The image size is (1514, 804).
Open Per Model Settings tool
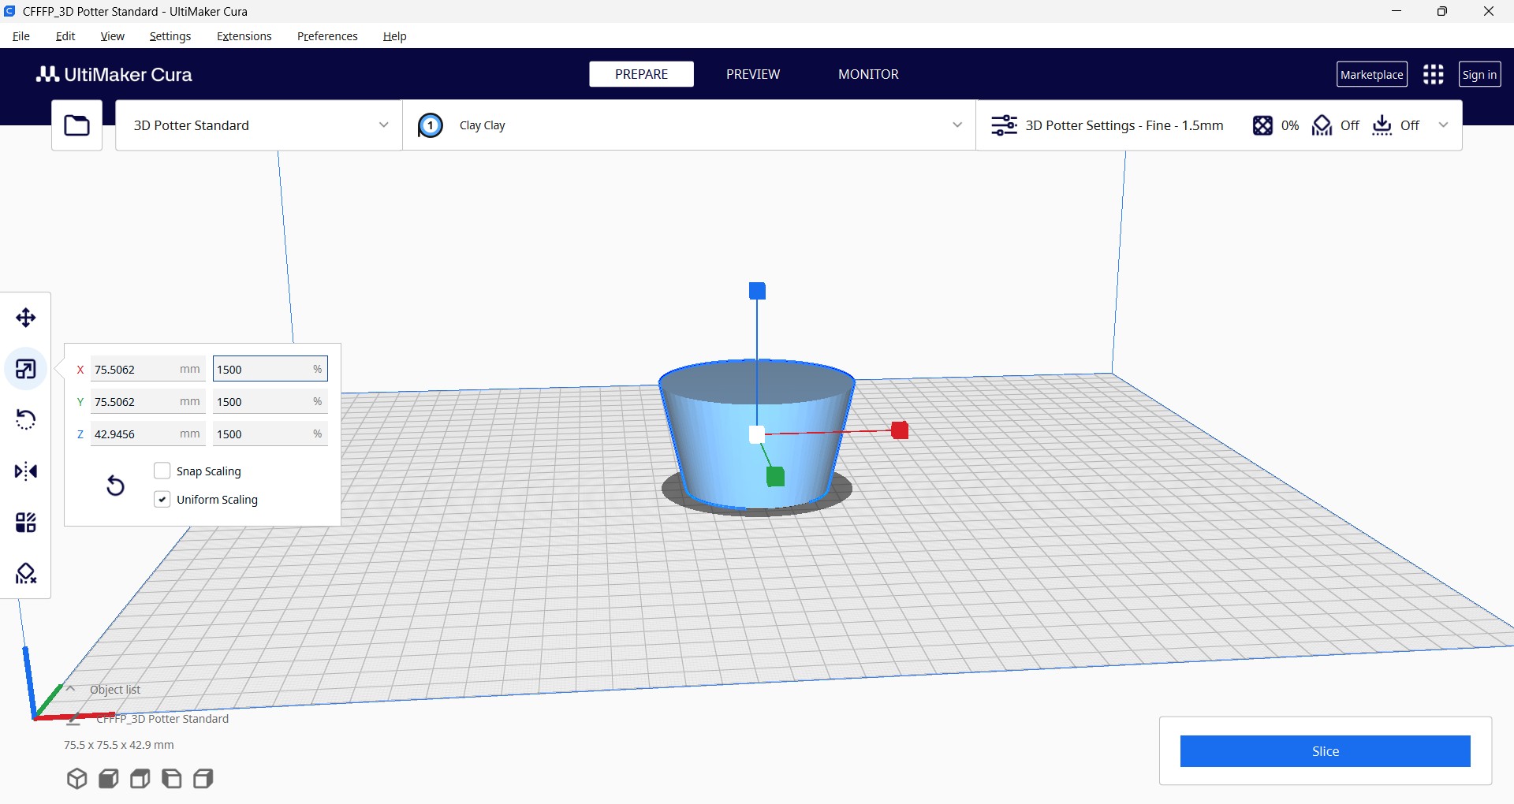[26, 523]
